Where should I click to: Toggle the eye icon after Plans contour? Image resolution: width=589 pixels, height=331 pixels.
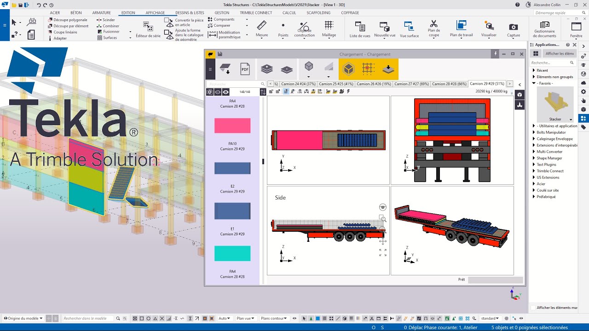pos(294,318)
